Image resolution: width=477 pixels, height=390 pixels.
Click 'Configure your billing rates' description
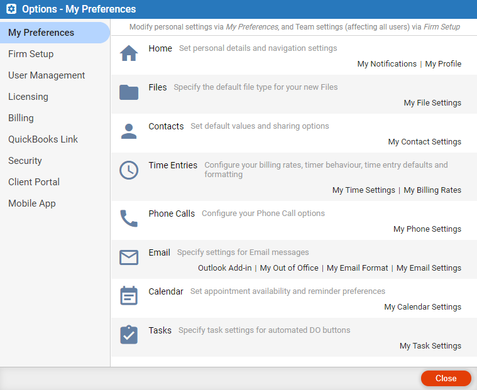pos(326,170)
